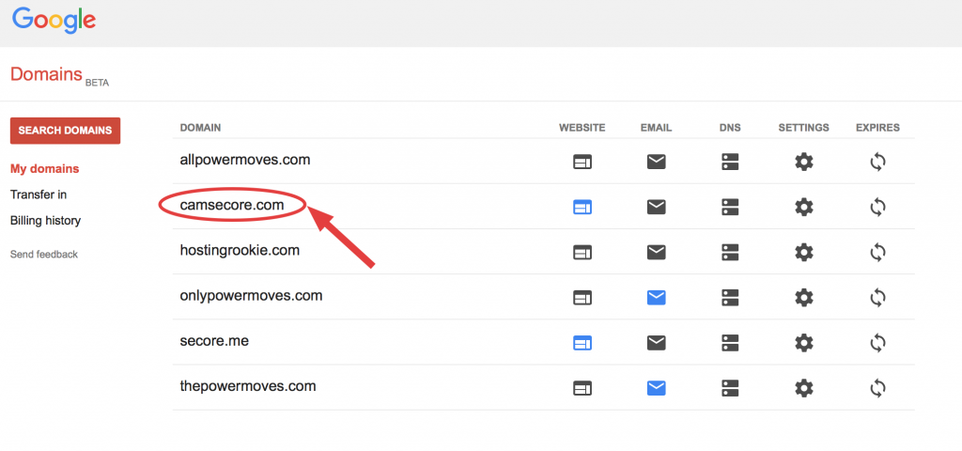
Task: Open settings gear for secore.me
Action: pyautogui.click(x=804, y=343)
